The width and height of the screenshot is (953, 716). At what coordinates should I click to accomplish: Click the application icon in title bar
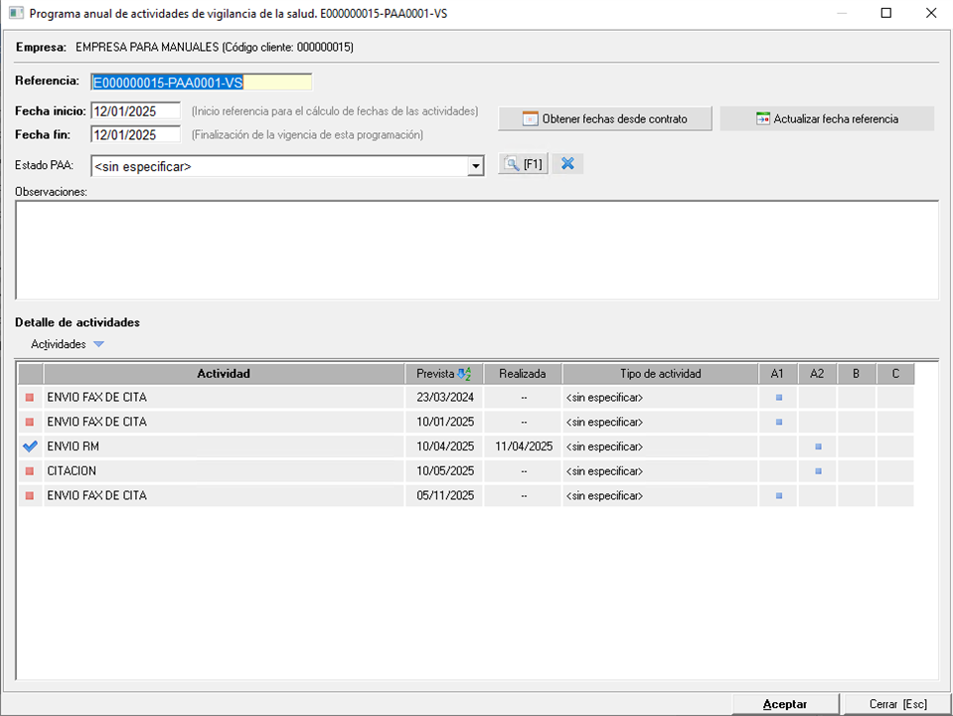tap(15, 13)
